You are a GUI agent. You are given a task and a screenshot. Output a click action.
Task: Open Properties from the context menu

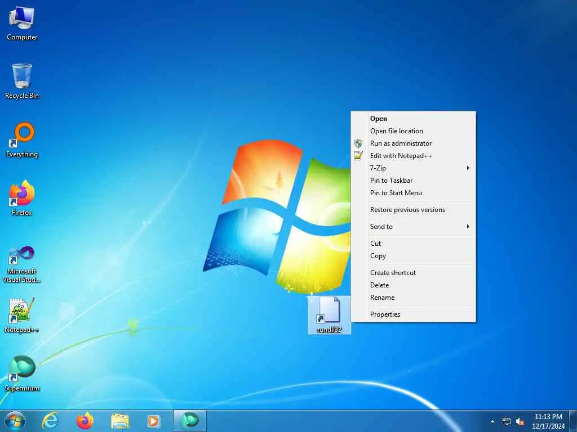click(413, 314)
